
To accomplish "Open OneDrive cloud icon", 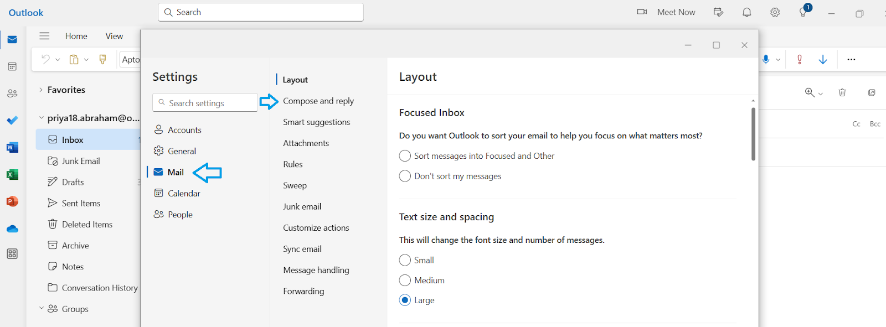I will 12,229.
